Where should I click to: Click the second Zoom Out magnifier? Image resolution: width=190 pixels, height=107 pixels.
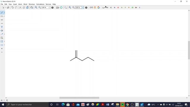coord(73,7)
